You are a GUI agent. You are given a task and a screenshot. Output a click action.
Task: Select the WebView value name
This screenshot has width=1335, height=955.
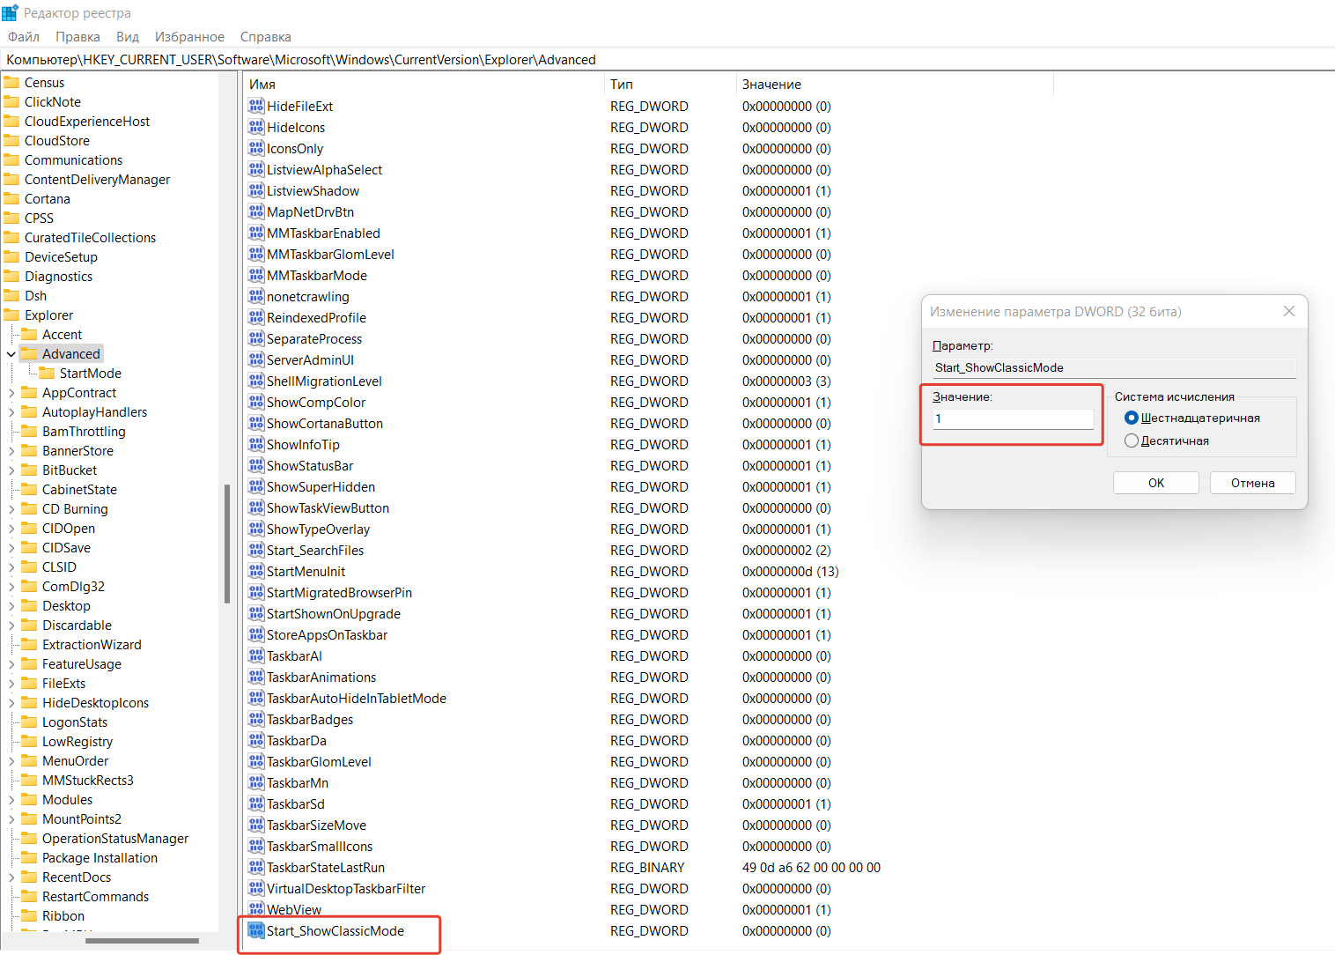coord(294,909)
